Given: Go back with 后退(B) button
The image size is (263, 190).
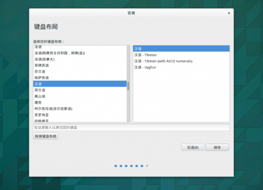Looking at the screenshot, I should [x=193, y=148].
